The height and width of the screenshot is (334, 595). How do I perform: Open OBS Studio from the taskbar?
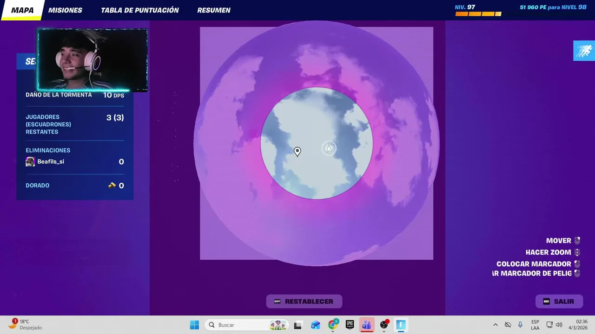point(384,325)
